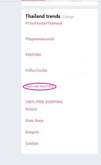Select the final trend in the list

pyautogui.click(x=32, y=143)
